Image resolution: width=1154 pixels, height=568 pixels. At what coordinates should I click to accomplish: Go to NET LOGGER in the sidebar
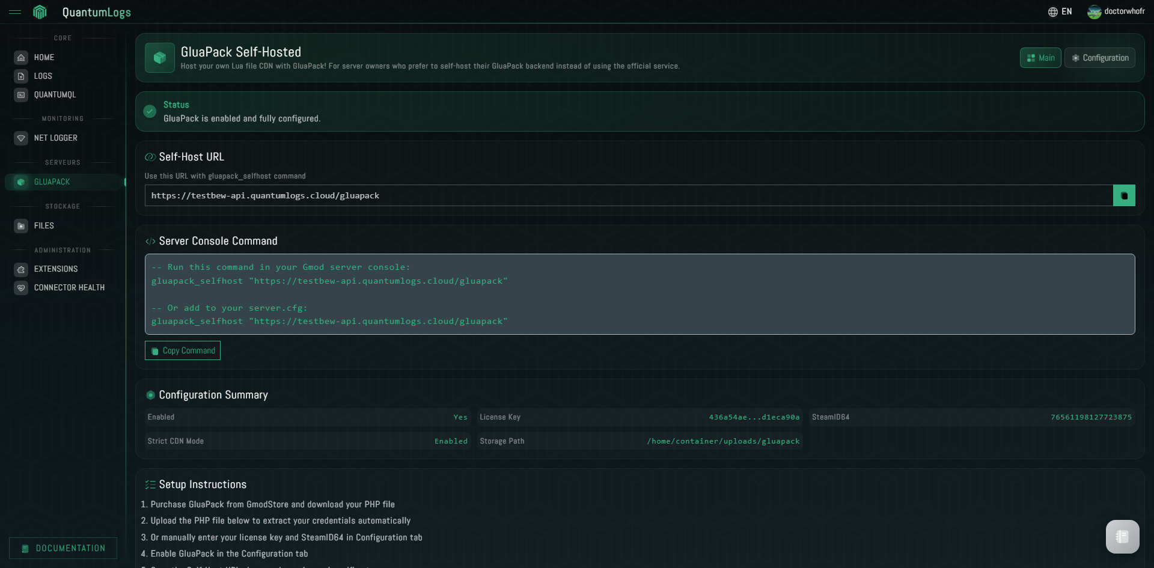[x=56, y=138]
